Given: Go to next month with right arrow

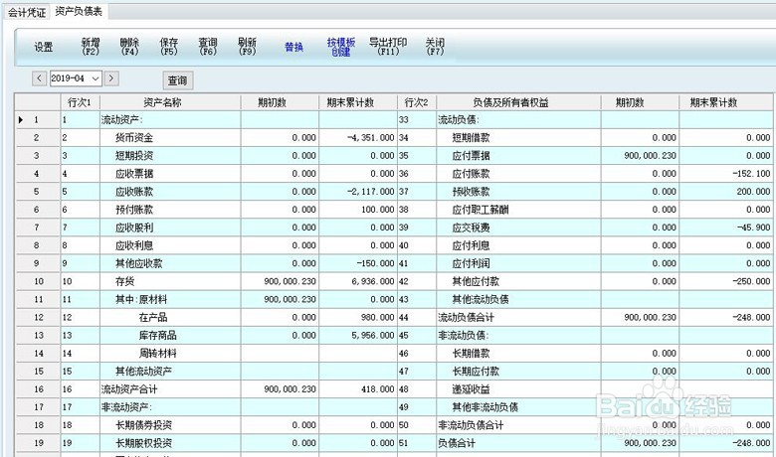Looking at the screenshot, I should pyautogui.click(x=111, y=78).
